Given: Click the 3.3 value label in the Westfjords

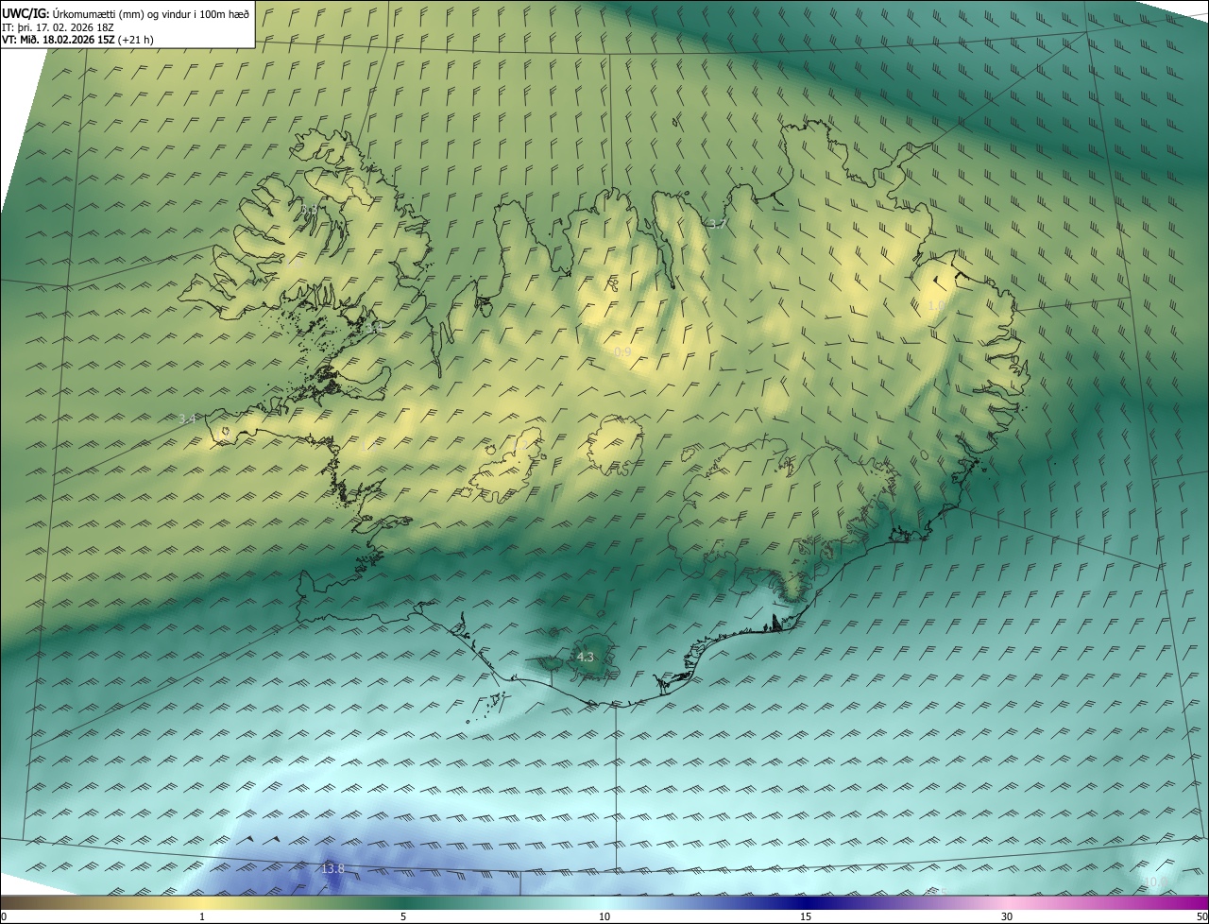Looking at the screenshot, I should (309, 210).
